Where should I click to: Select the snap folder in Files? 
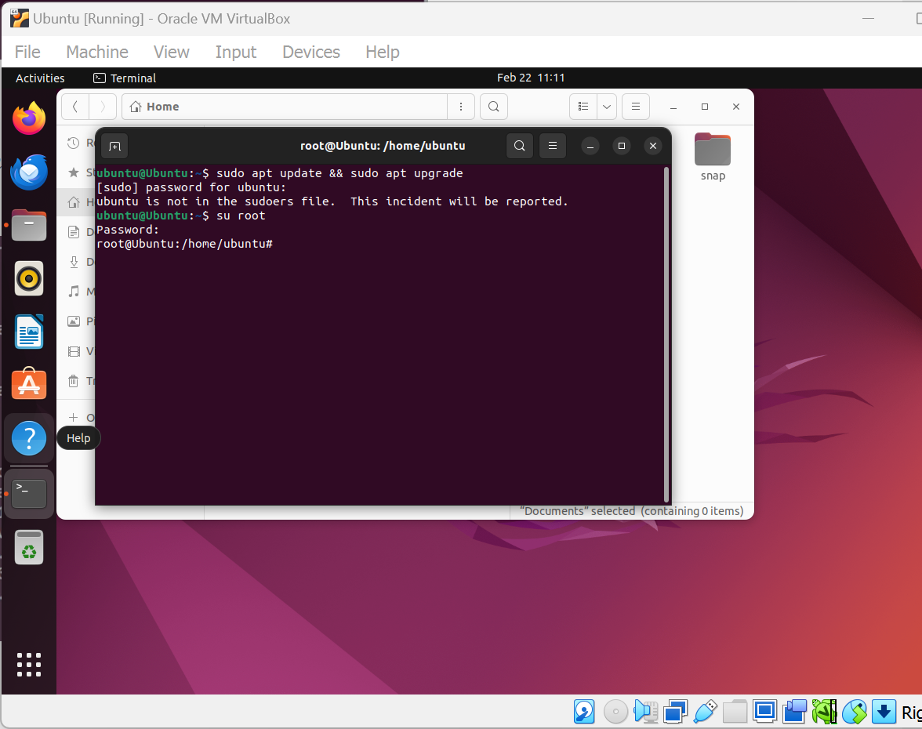(713, 157)
